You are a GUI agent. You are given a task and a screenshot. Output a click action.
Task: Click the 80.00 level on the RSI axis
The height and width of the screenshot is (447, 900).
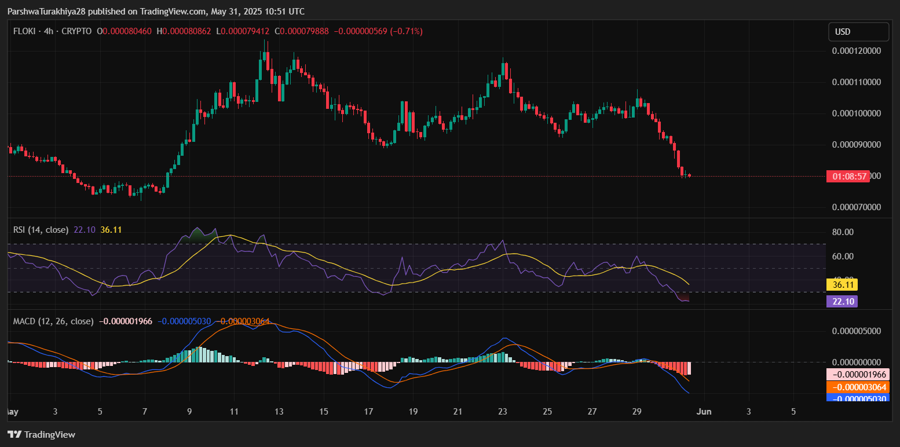click(x=843, y=232)
